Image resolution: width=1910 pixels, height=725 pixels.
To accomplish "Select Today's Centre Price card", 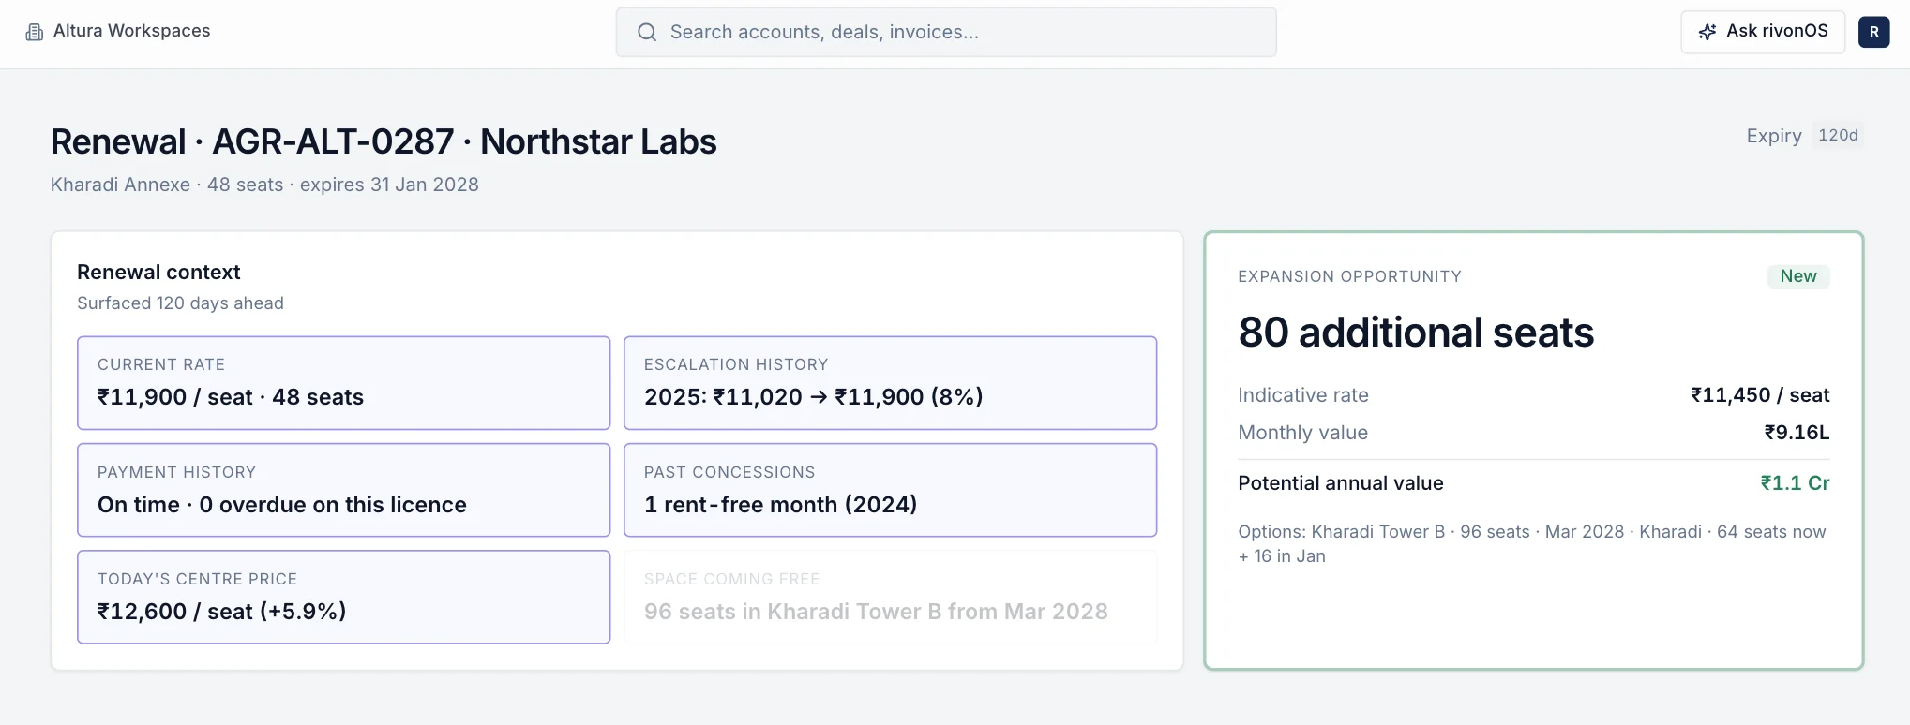I will 343,597.
